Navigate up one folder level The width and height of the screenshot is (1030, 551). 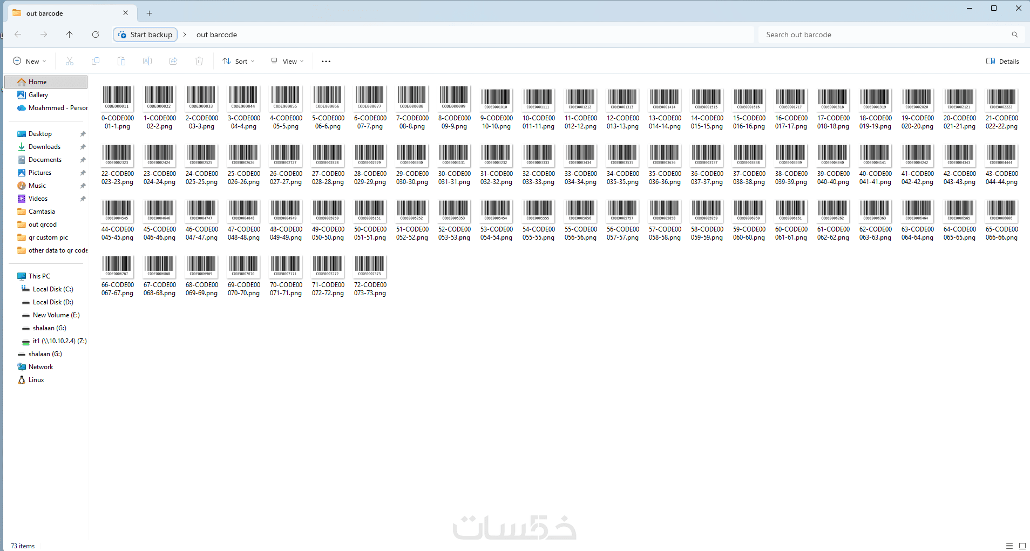[70, 35]
